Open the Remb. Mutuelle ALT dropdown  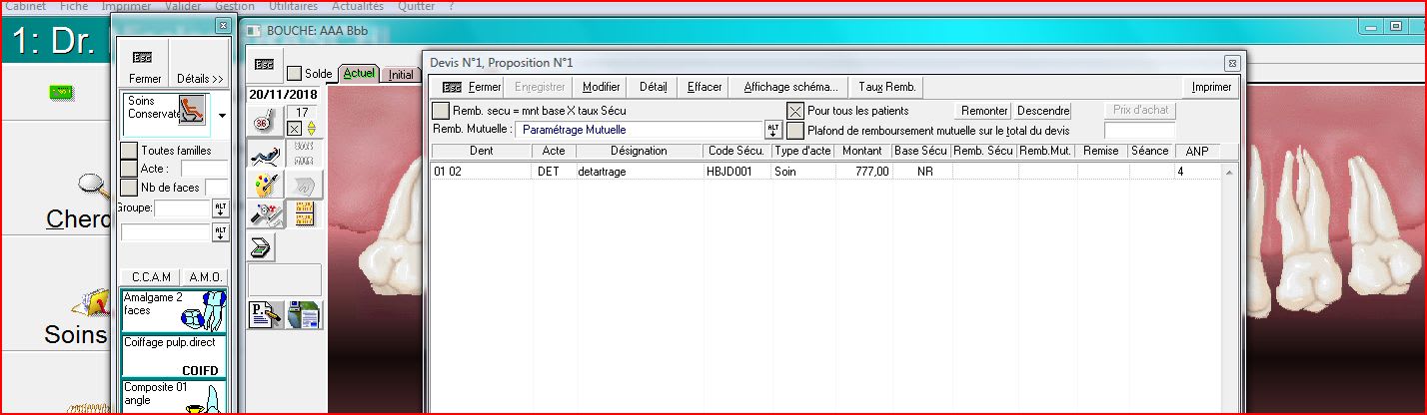pyautogui.click(x=773, y=130)
